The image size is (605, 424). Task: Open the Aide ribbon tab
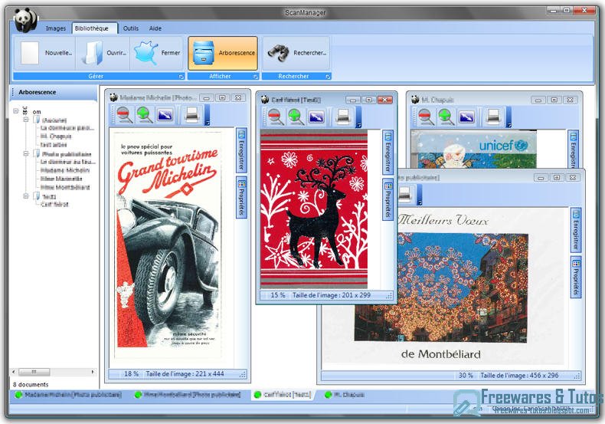click(155, 28)
